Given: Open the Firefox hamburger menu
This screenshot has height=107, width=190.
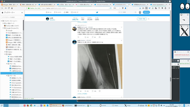Looking at the screenshot, I should [x=169, y=8].
